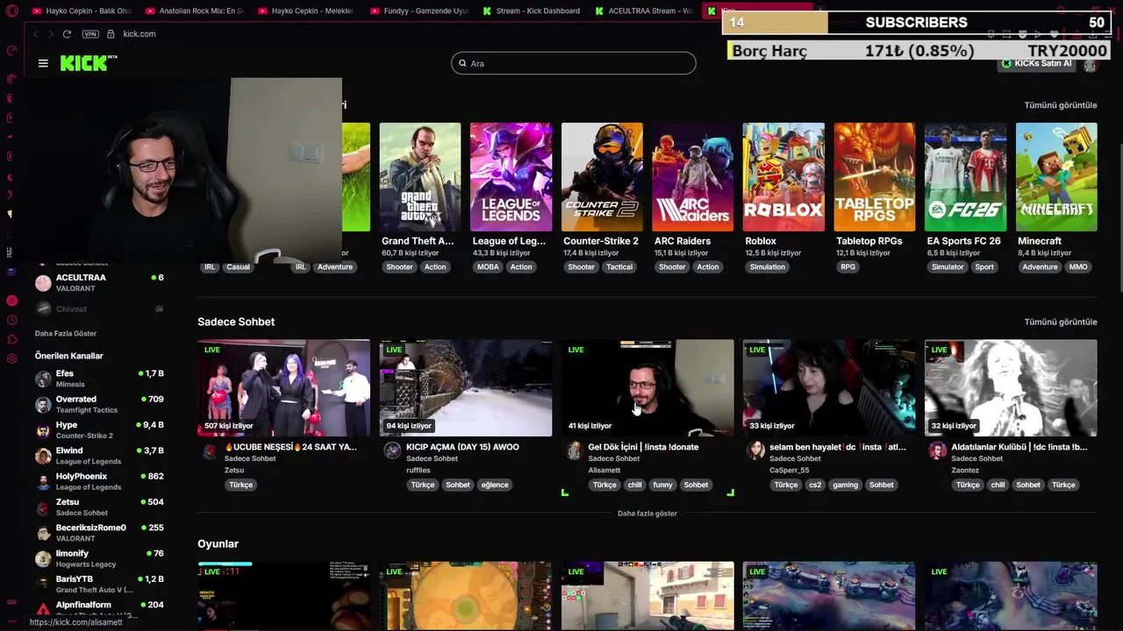Screen dimensions: 1123x631
Task: Open GX Corner icon in sidebar
Action: tap(11, 602)
